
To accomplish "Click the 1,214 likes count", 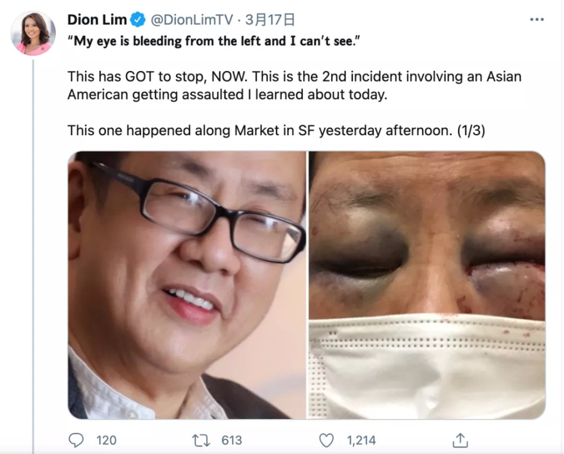I will (x=361, y=440).
